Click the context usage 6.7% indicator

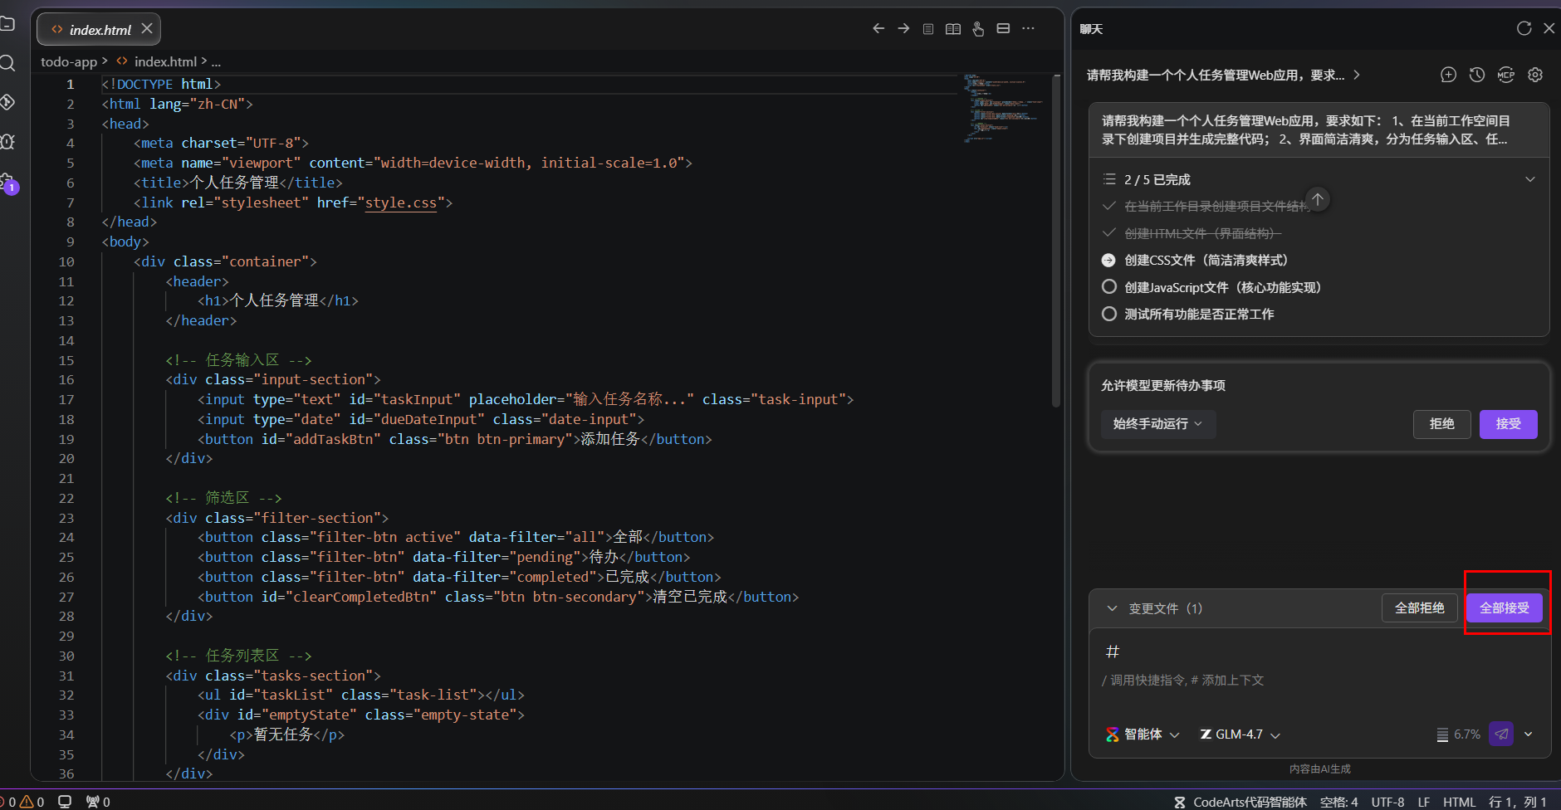coord(1458,734)
